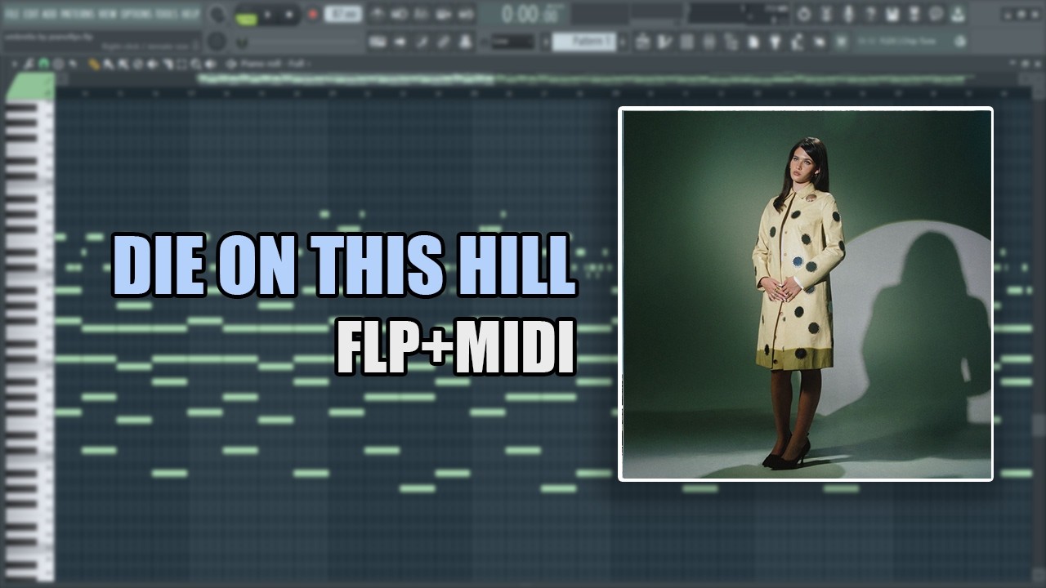
Task: Open the Pattern 1 selector
Action: tap(583, 41)
